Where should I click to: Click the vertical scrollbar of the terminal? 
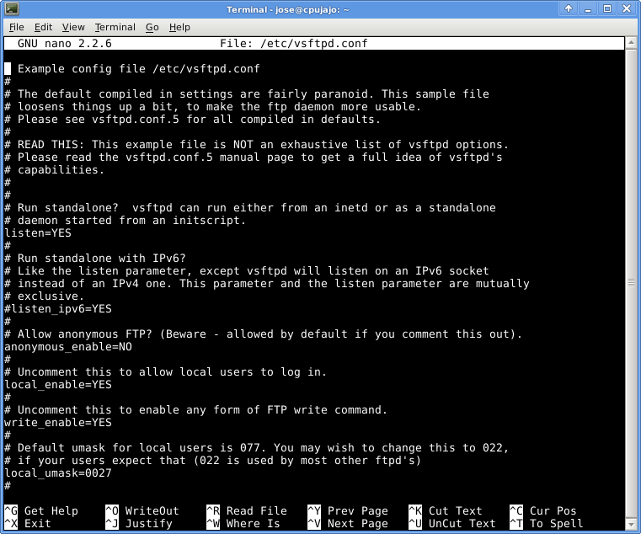pyautogui.click(x=633, y=253)
